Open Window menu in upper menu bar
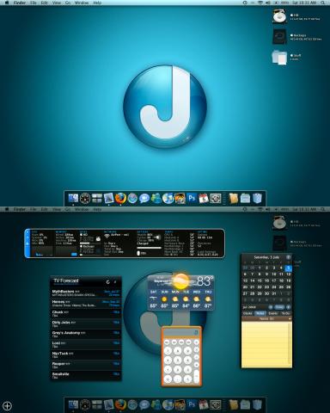This screenshot has height=413, width=330. point(82,3)
